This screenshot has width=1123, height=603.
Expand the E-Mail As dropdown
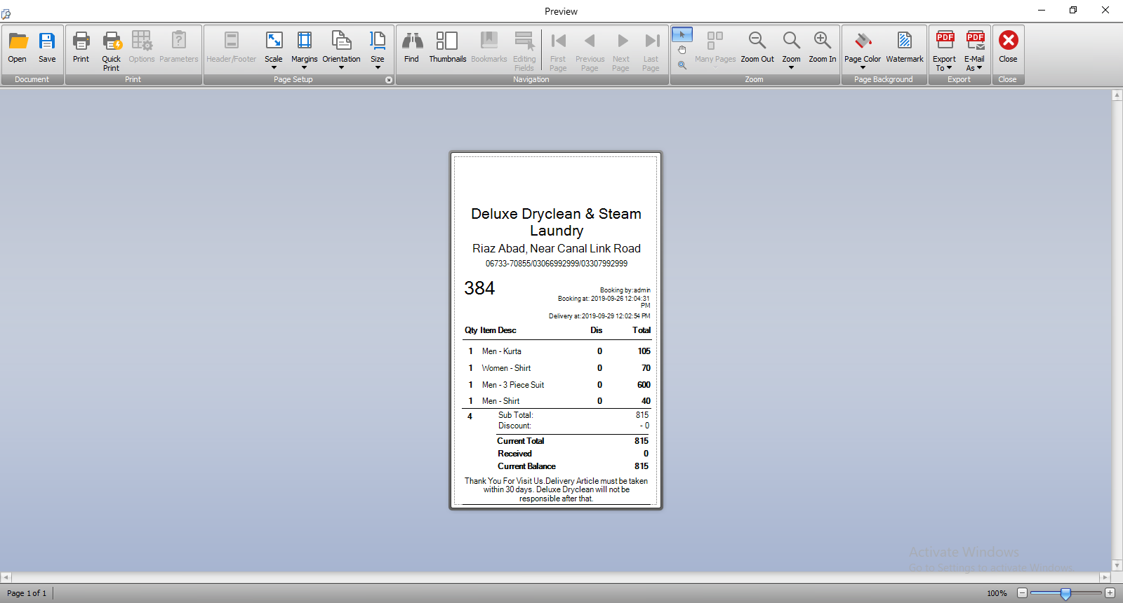tap(974, 50)
